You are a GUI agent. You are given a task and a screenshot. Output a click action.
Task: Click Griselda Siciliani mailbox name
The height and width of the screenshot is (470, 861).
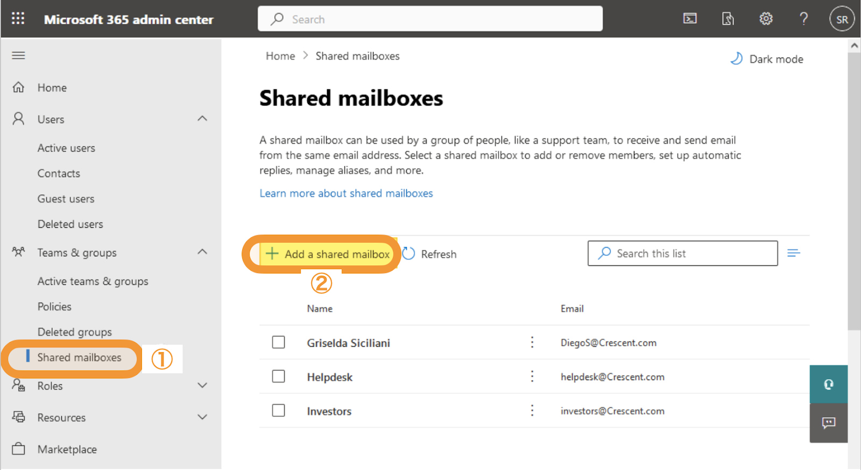tap(348, 343)
